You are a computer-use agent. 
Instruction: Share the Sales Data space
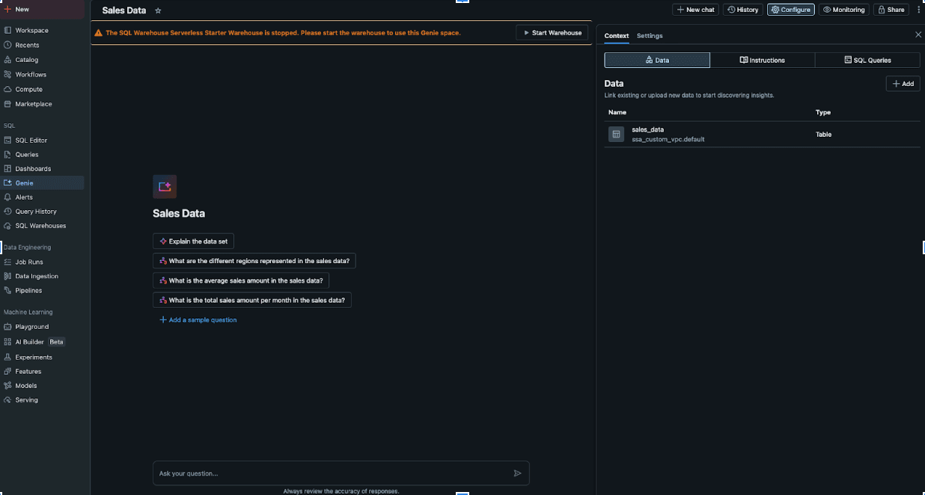pyautogui.click(x=891, y=10)
